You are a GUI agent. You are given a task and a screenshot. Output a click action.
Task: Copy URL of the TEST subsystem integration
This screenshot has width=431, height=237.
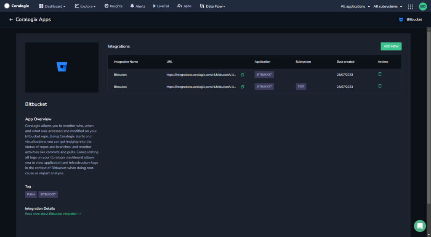pyautogui.click(x=242, y=87)
